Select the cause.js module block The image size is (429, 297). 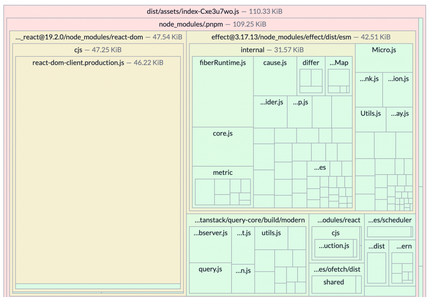275,76
